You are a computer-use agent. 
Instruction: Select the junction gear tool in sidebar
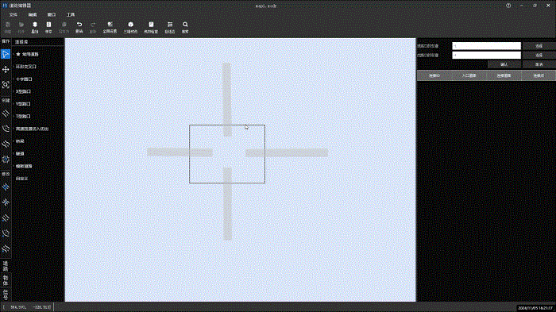(6, 160)
